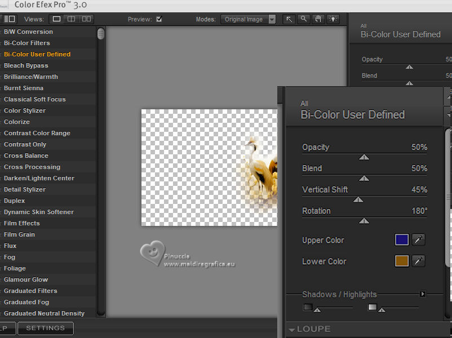Uncheck the Preview checkbox

tap(159, 19)
